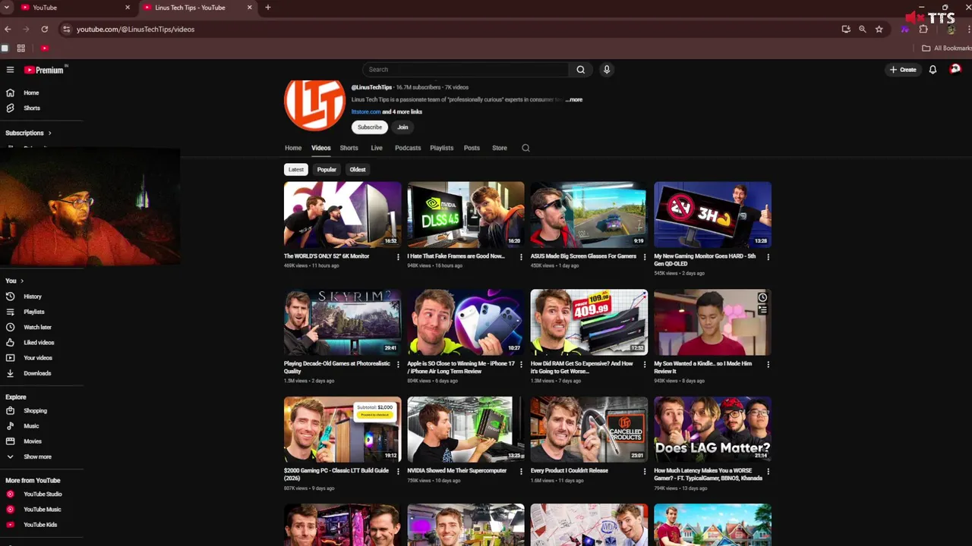Open more actions for Playing Decade-Old Games video
Screen dimensions: 972x546
click(x=398, y=365)
